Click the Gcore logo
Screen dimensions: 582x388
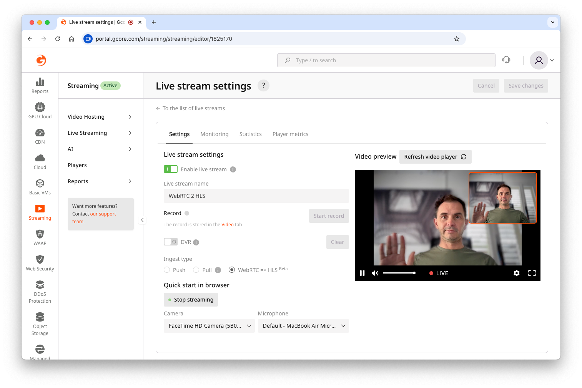(x=41, y=60)
